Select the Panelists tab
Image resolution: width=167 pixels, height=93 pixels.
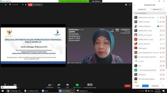point(142,9)
